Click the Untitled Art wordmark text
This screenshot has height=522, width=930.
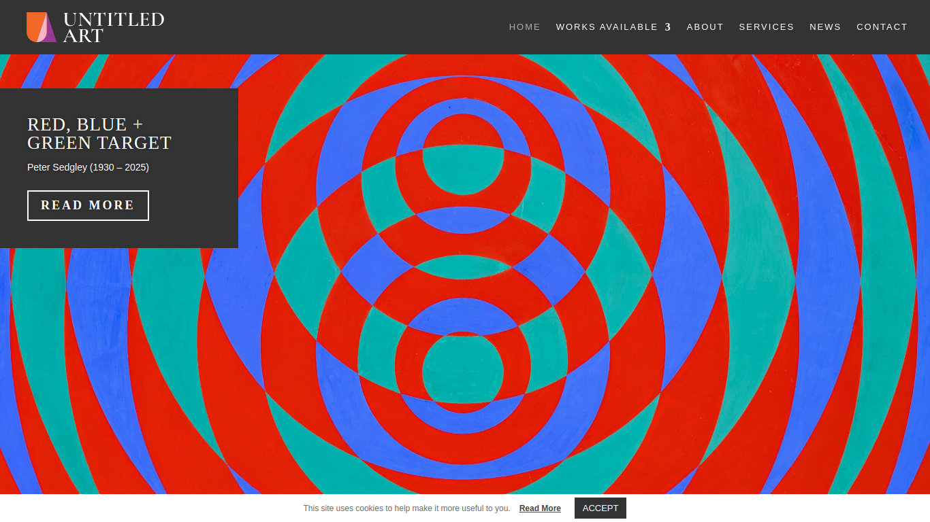pyautogui.click(x=114, y=27)
